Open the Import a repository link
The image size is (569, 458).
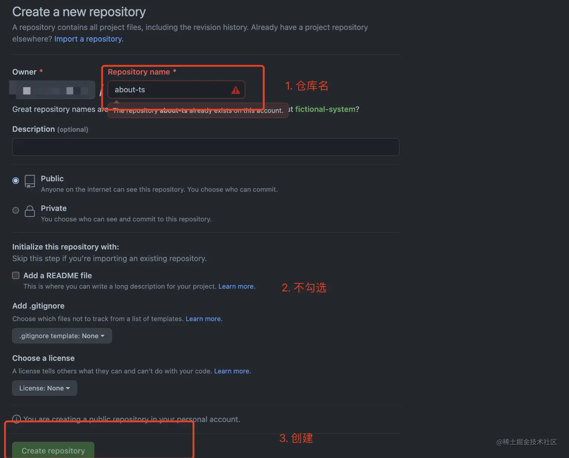(x=89, y=39)
